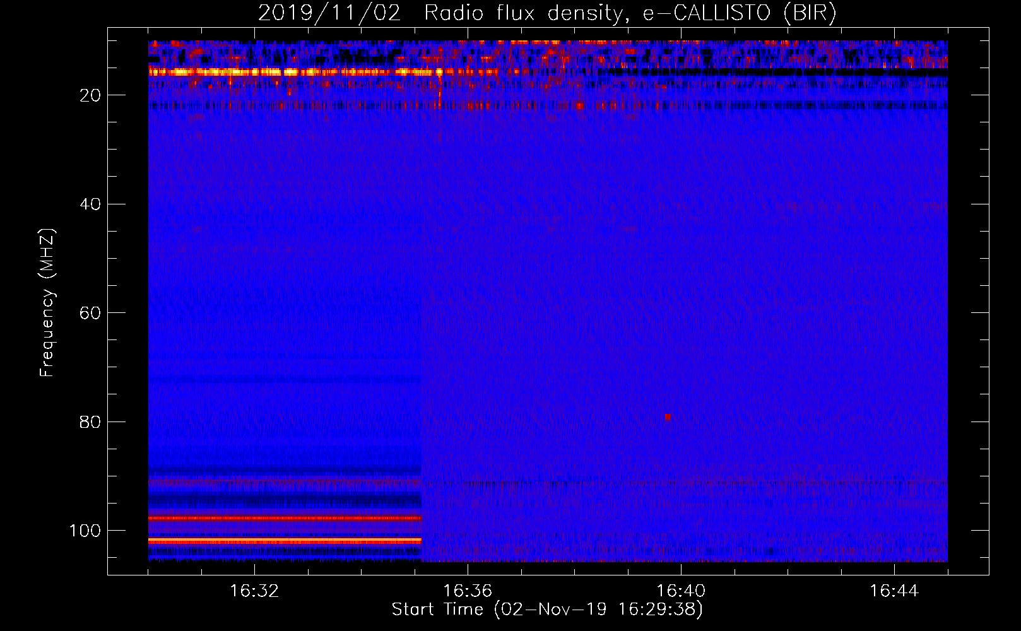Click the isolated red spot near 80 MHz
This screenshot has height=631, width=1021.
[x=668, y=417]
